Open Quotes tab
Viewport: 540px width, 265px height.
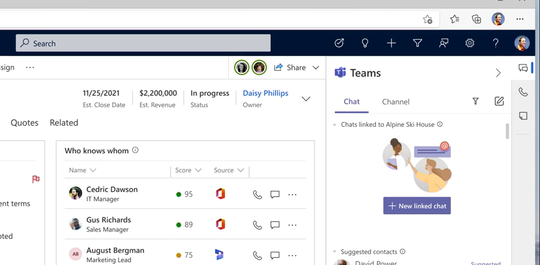(x=24, y=123)
